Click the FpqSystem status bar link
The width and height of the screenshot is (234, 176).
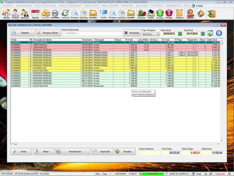[220, 174]
